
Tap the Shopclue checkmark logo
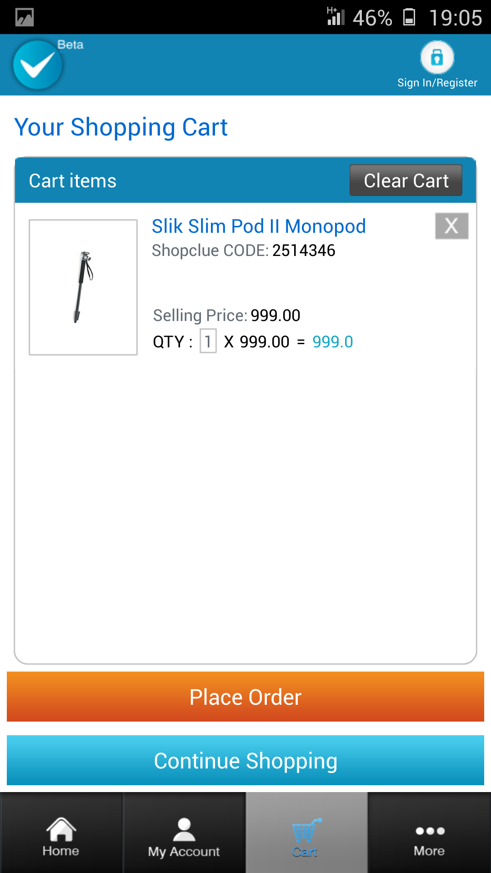pyautogui.click(x=38, y=65)
